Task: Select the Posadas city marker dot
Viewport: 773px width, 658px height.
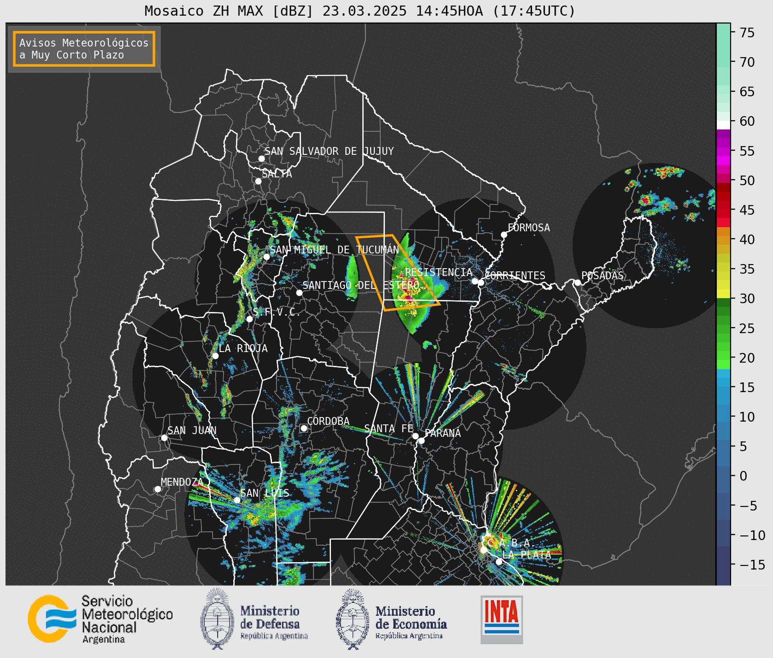Action: click(577, 282)
